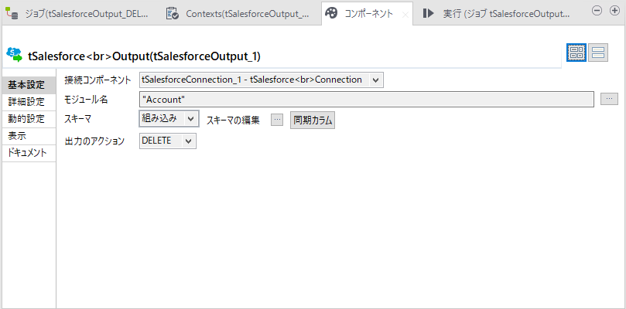Select the stacked rows layout icon
The image size is (626, 309).
point(597,53)
